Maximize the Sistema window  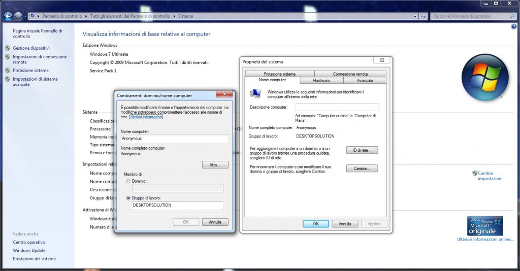(x=496, y=4)
